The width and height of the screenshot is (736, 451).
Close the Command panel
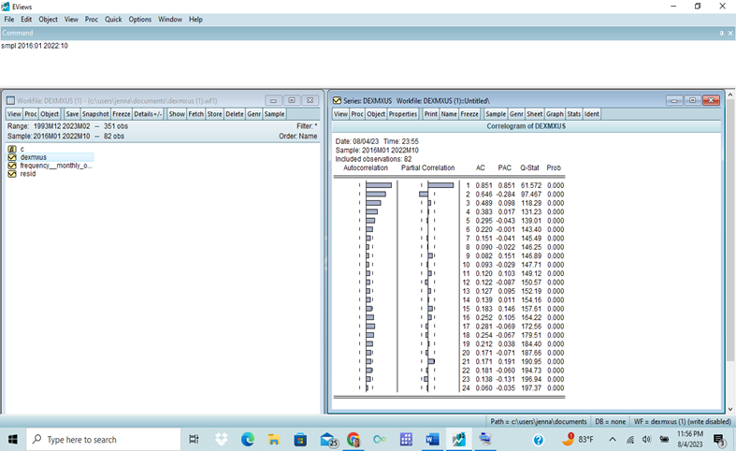pos(730,34)
